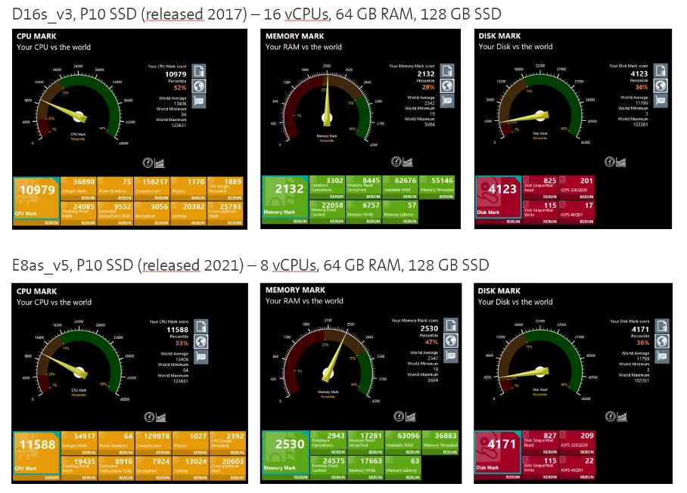Screen dimensions: 687x493
Task: Select the chart view icon in the 10979 CPU Mark panel
Action: tap(159, 163)
